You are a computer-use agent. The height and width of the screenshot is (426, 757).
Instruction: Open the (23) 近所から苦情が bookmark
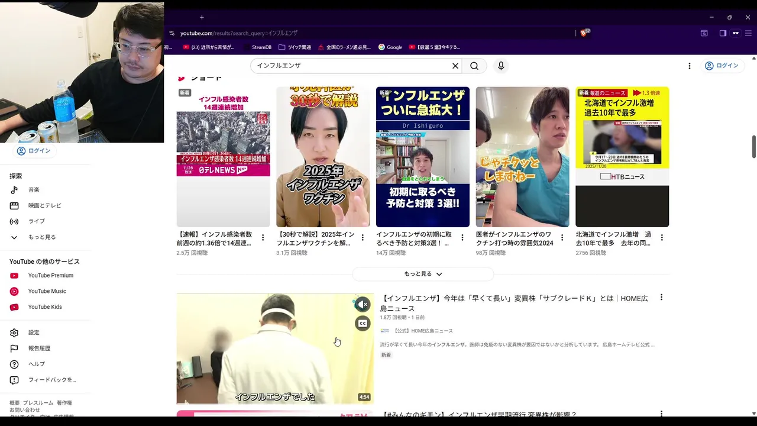point(209,47)
